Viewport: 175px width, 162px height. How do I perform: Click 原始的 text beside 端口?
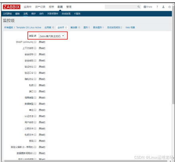tap(42, 91)
